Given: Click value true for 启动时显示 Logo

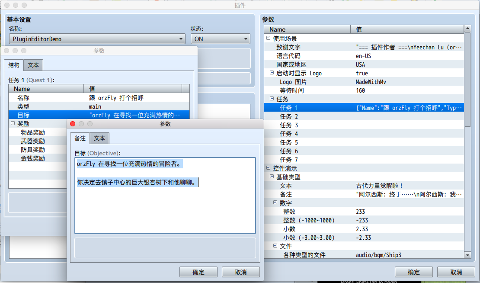Looking at the screenshot, I should tap(362, 73).
